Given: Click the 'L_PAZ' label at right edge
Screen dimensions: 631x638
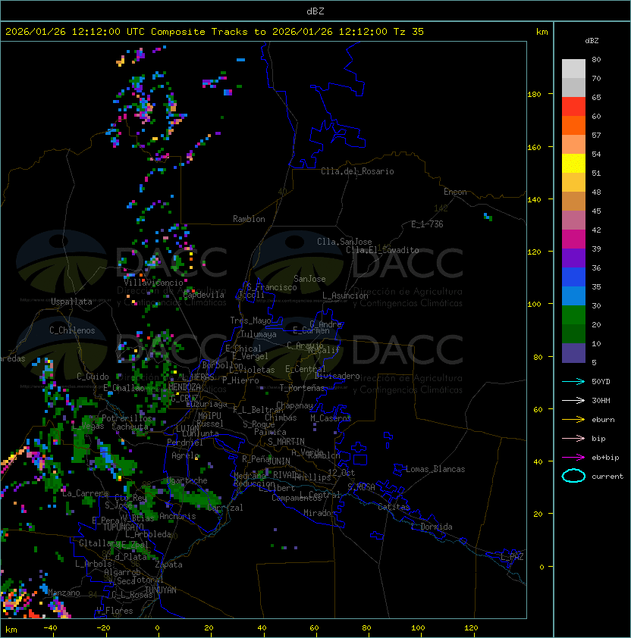Looking at the screenshot, I should tap(512, 557).
